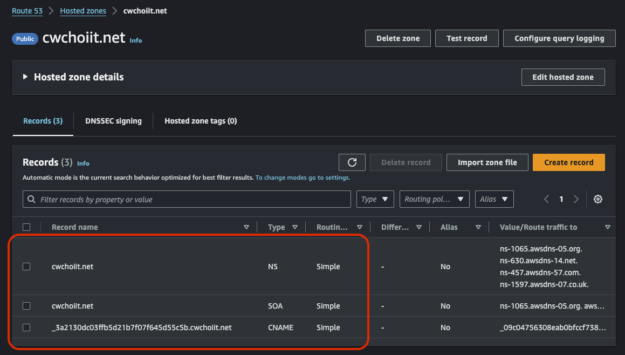Click ns-457.awsdns-57.com. value
This screenshot has height=355, width=625.
pyautogui.click(x=540, y=273)
